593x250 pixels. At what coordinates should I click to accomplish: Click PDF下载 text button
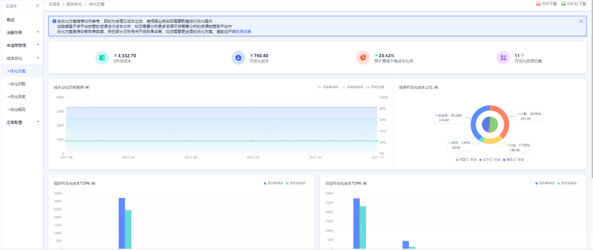[x=549, y=4]
